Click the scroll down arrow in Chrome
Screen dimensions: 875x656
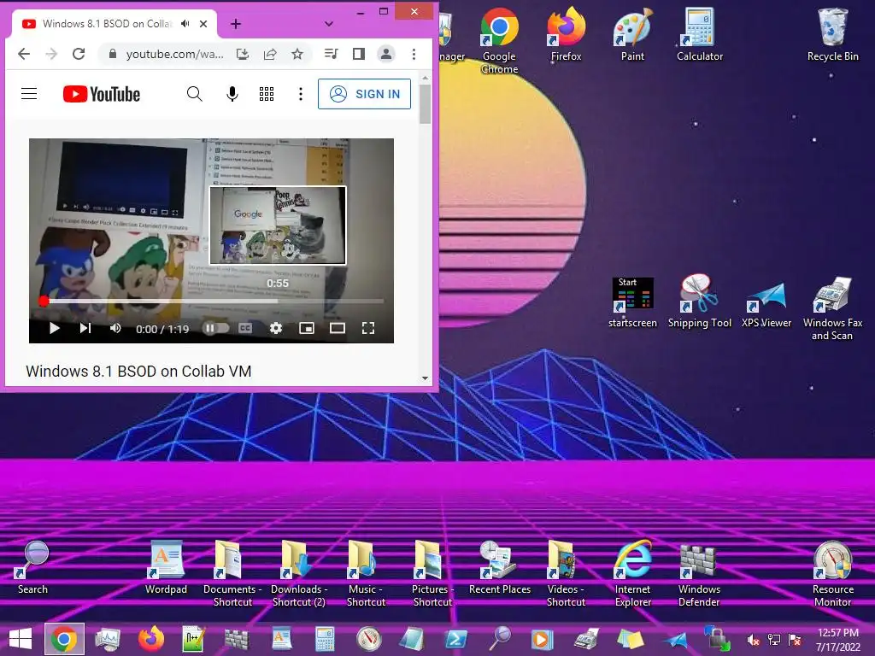pos(426,378)
